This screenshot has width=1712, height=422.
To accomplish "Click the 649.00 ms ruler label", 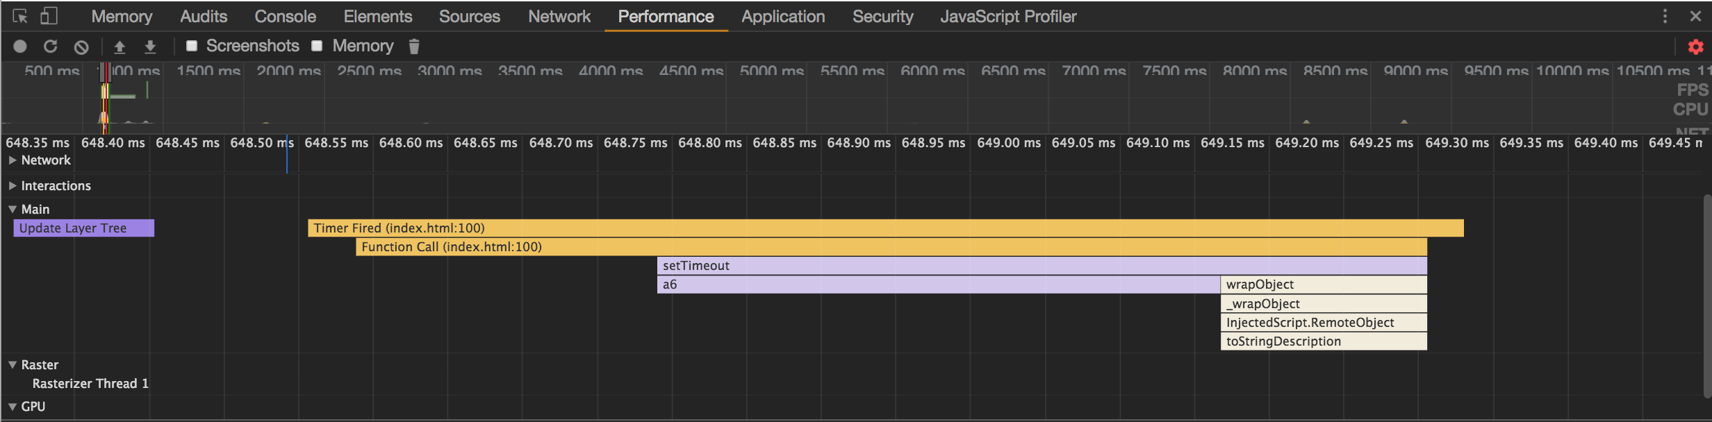I will point(1009,143).
